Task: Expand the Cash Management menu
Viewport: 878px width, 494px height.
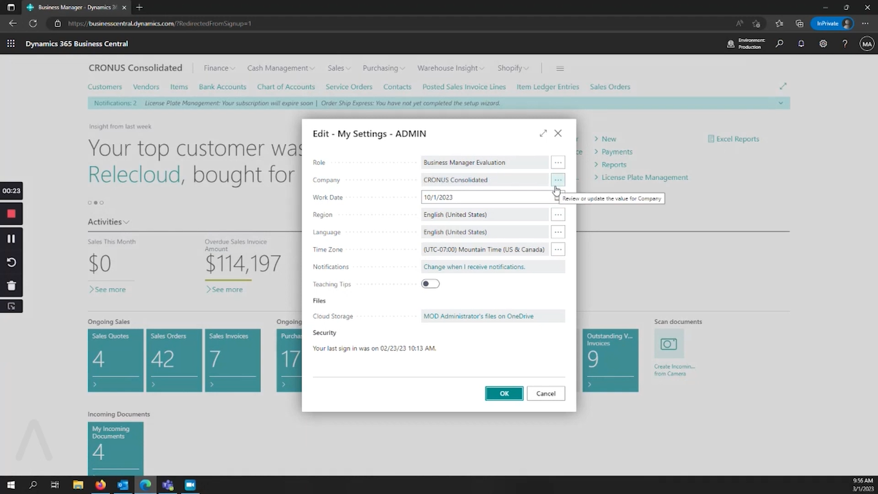Action: pos(281,68)
